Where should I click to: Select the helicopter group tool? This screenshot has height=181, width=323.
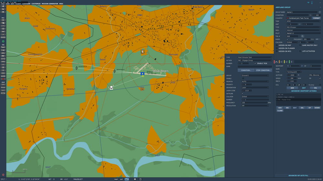(3, 50)
